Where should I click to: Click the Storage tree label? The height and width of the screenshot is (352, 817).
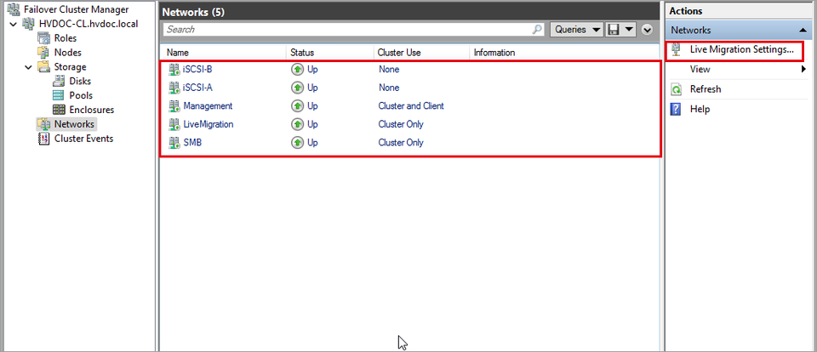pos(71,66)
